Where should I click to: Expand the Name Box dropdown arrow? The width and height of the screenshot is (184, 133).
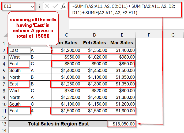[32, 6]
